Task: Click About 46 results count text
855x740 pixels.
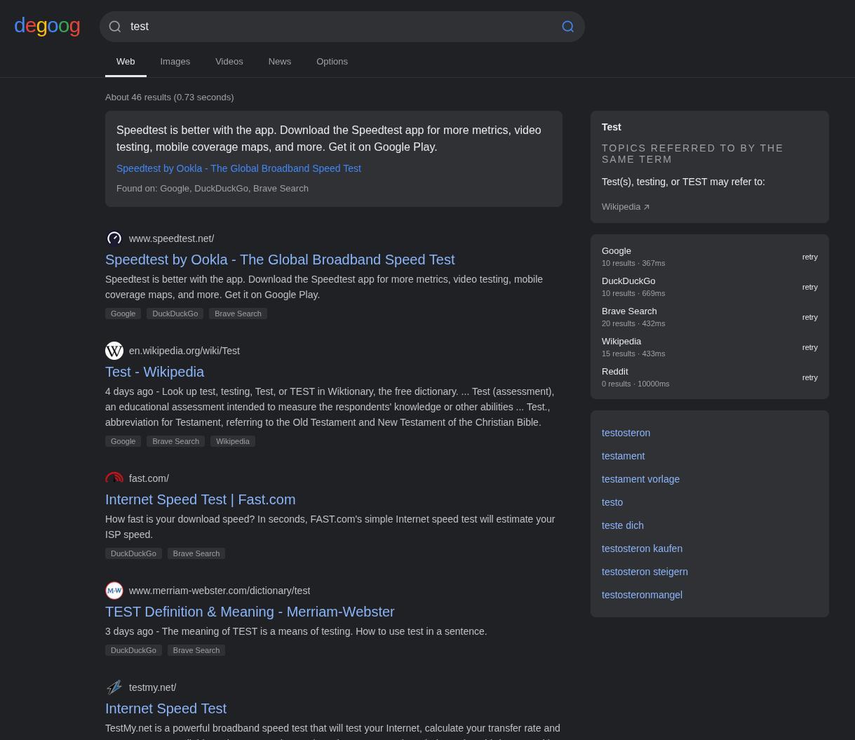Action: 169,97
